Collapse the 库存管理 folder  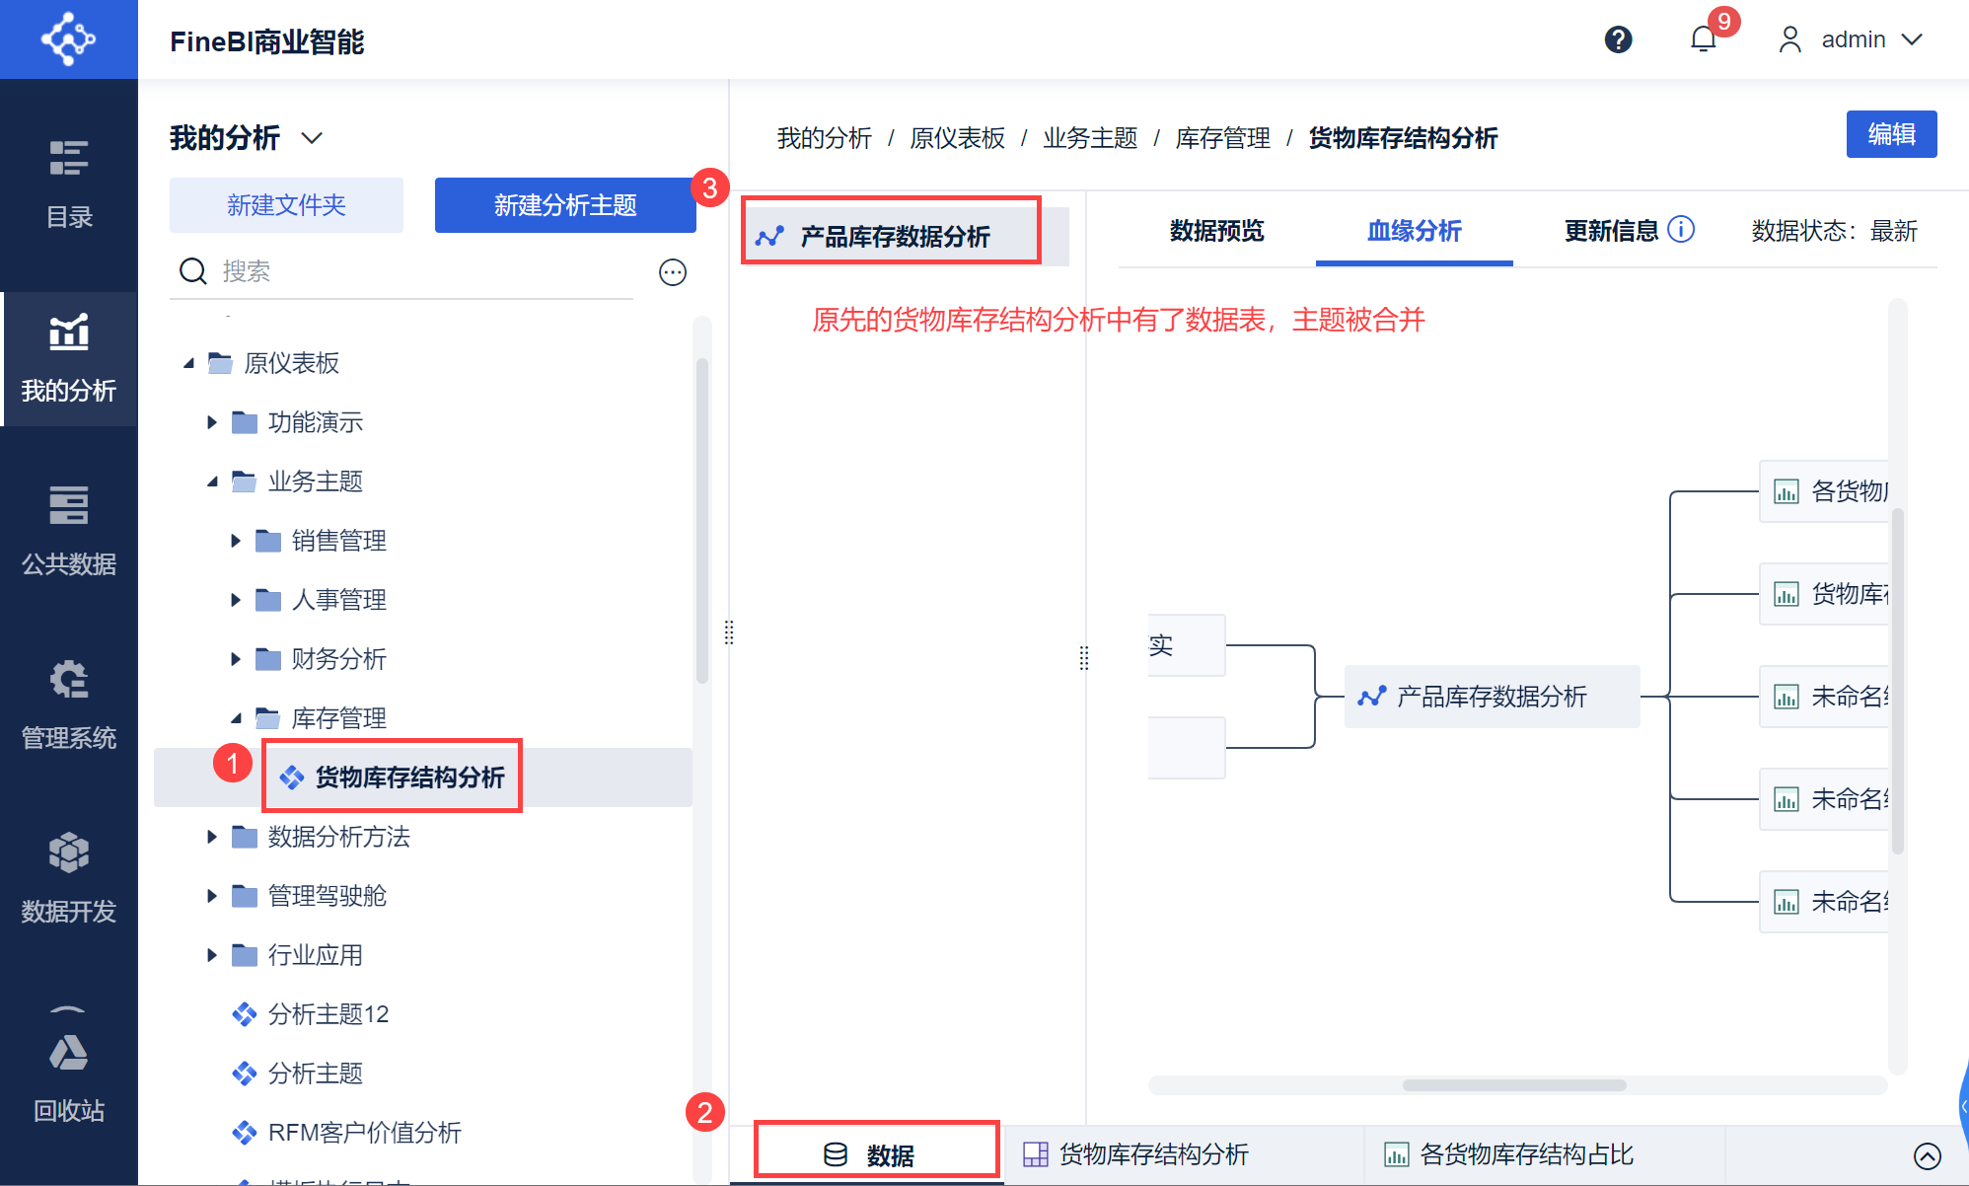pyautogui.click(x=236, y=718)
